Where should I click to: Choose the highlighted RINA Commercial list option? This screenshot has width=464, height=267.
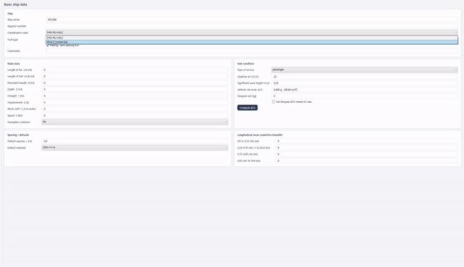[252, 42]
